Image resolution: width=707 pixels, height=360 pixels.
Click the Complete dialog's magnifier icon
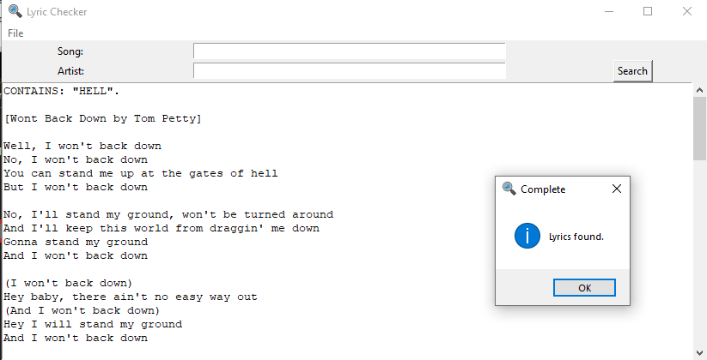(x=509, y=189)
